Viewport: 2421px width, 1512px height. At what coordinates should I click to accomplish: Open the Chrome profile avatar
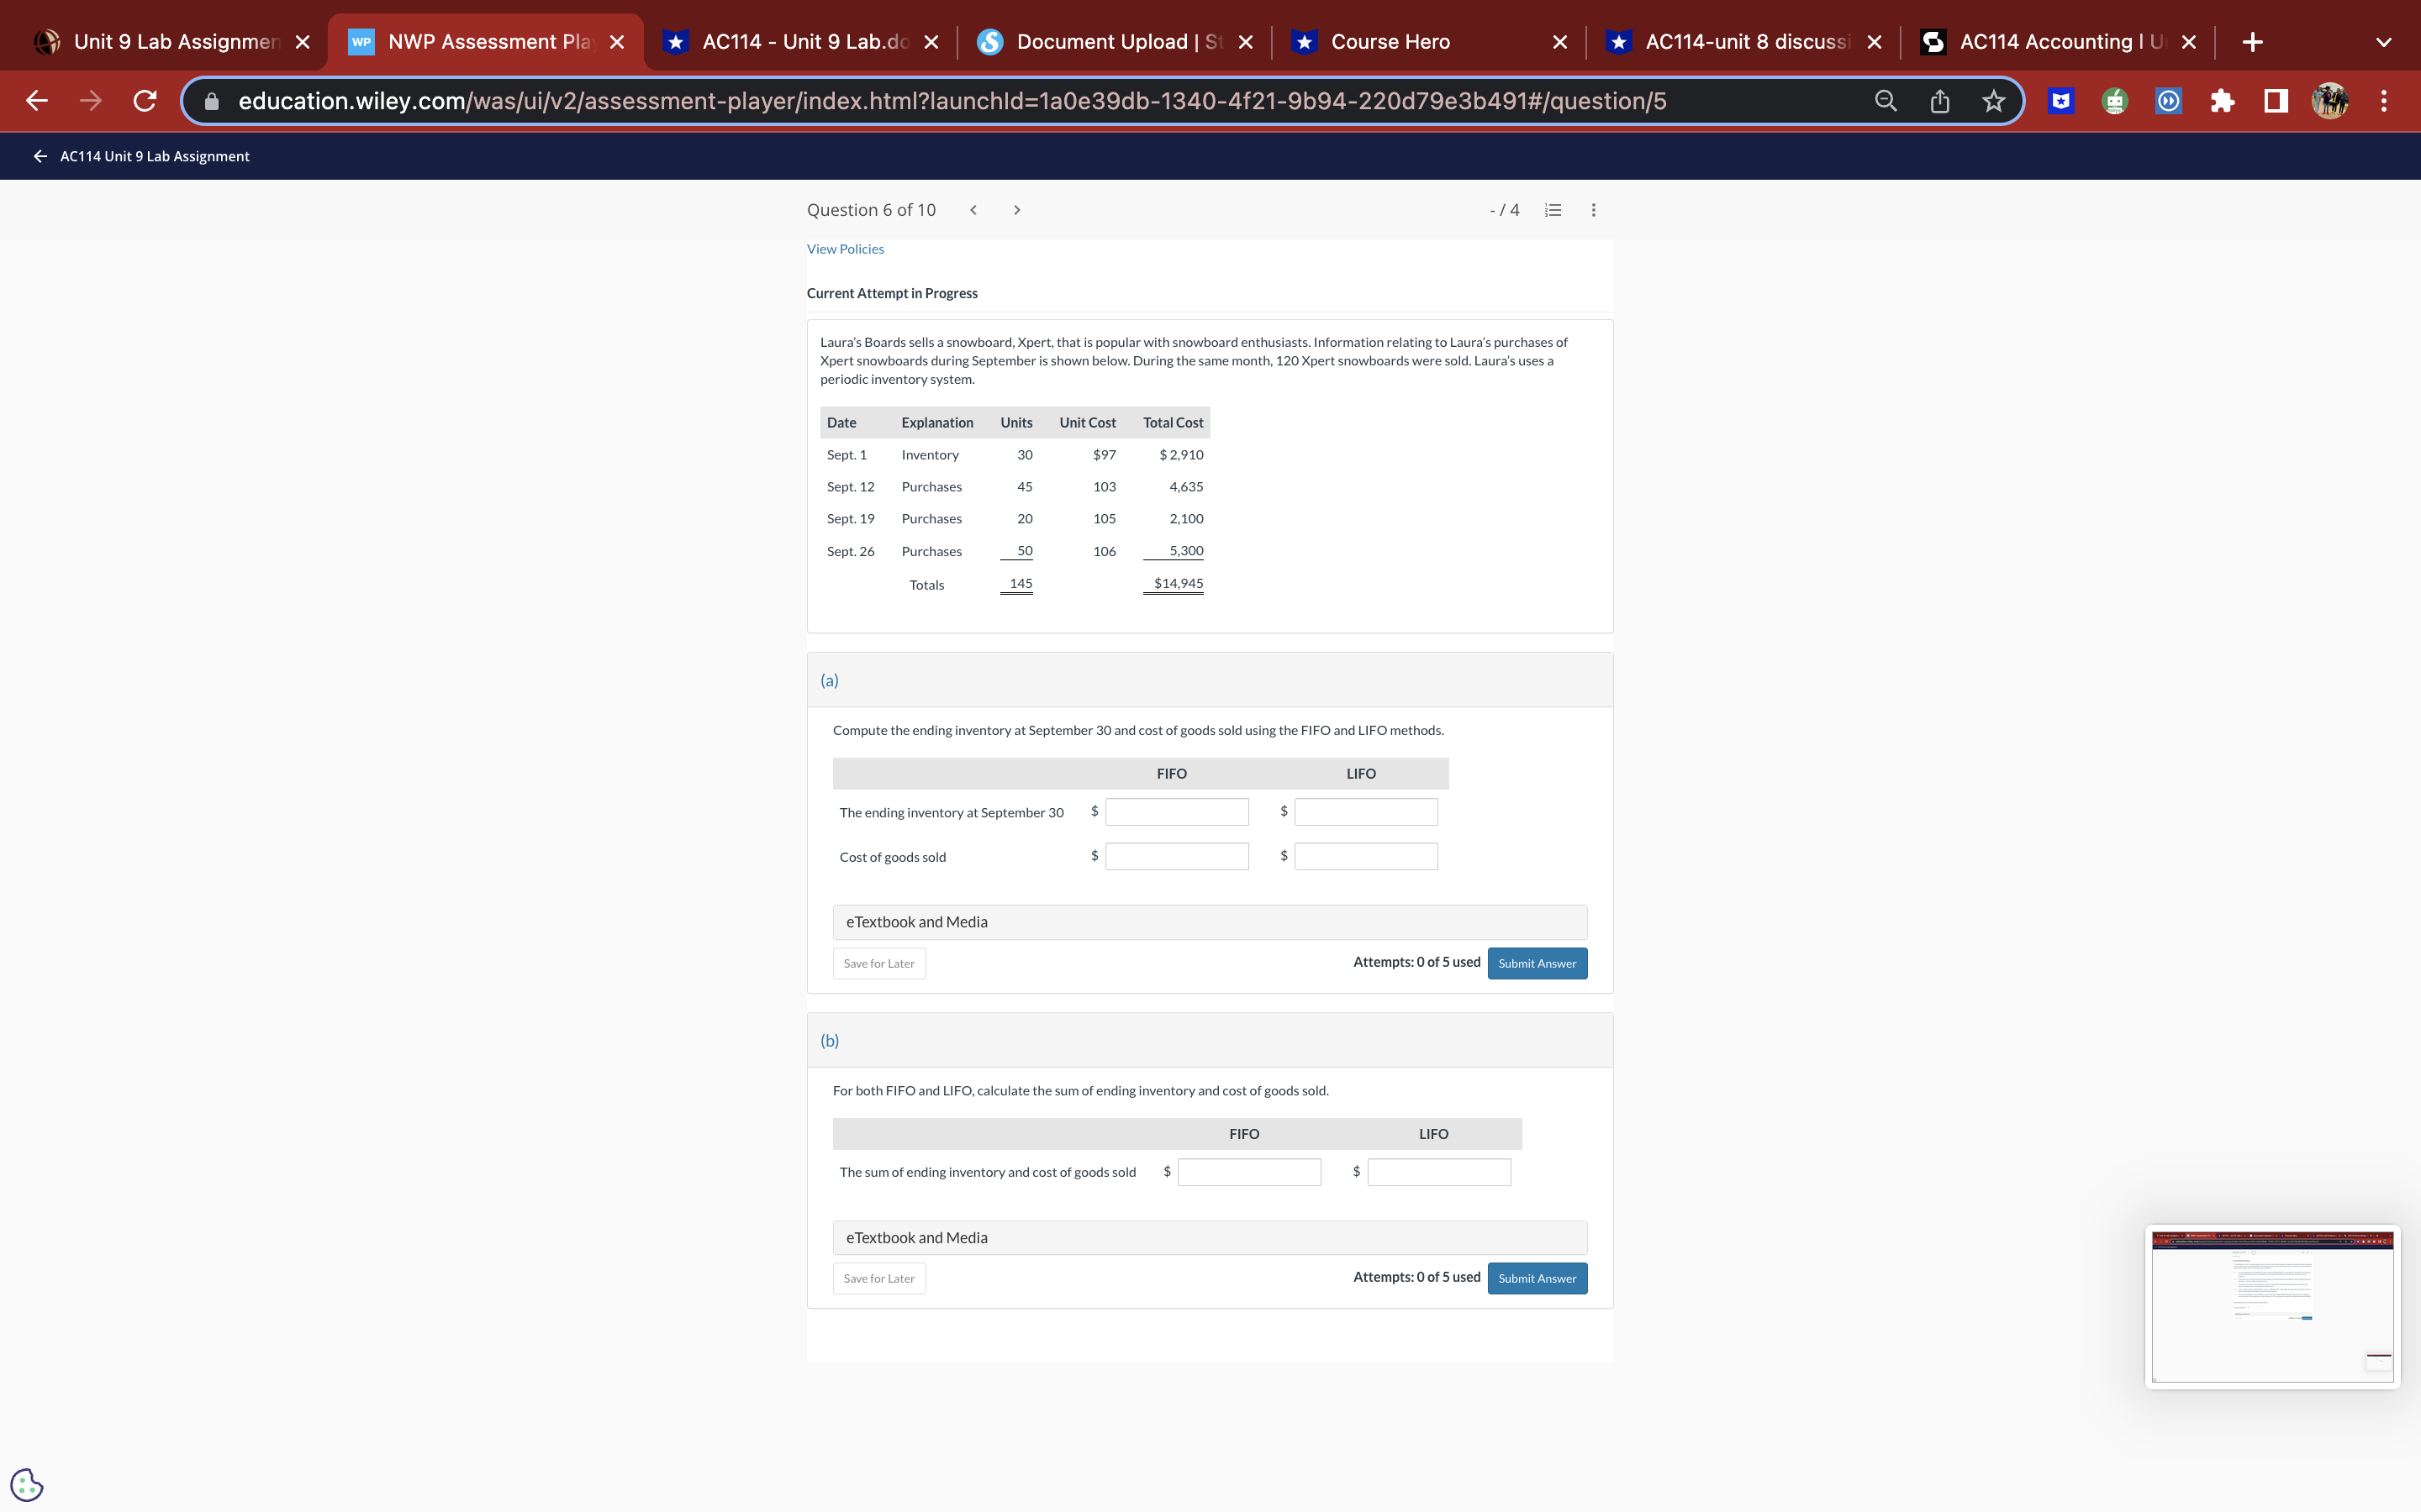pyautogui.click(x=2329, y=100)
